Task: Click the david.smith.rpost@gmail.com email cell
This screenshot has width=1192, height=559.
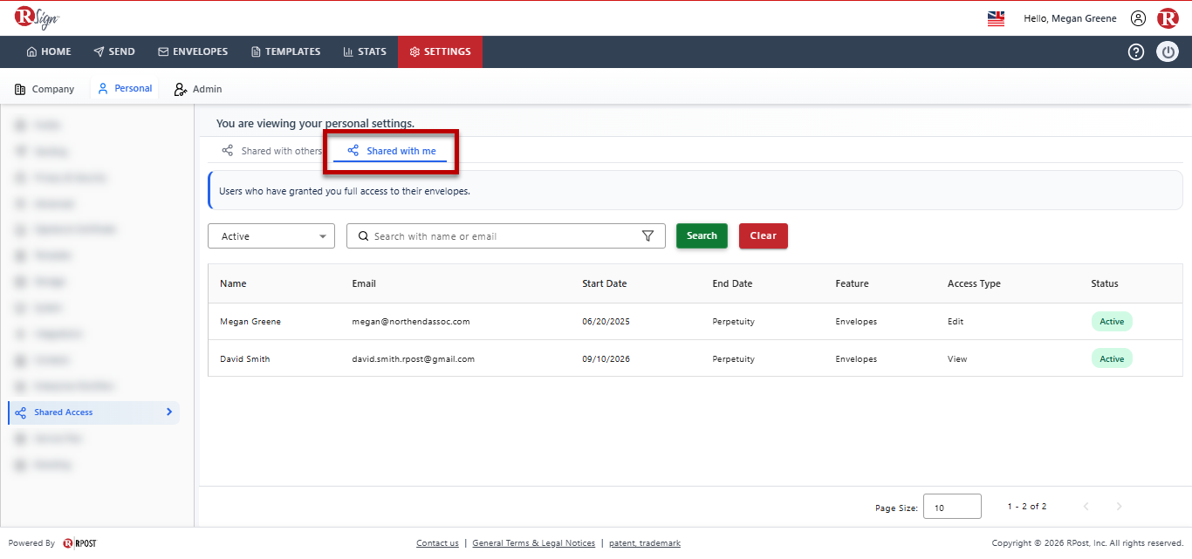Action: click(x=414, y=359)
